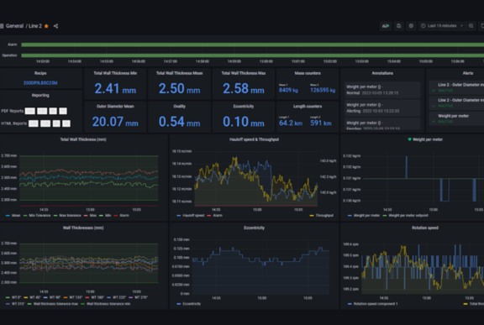Open Annotations panel title menu
Viewport: 484px width, 325px height.
coord(382,73)
